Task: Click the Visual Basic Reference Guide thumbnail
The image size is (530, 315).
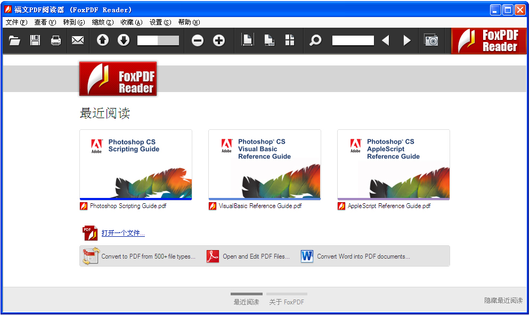Action: coord(265,165)
